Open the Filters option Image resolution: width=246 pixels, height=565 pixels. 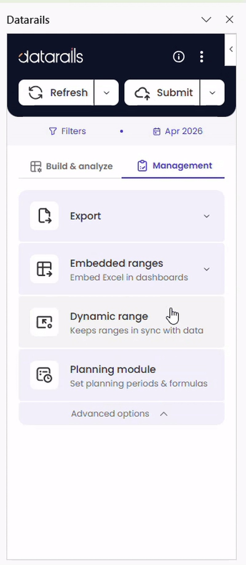(67, 131)
